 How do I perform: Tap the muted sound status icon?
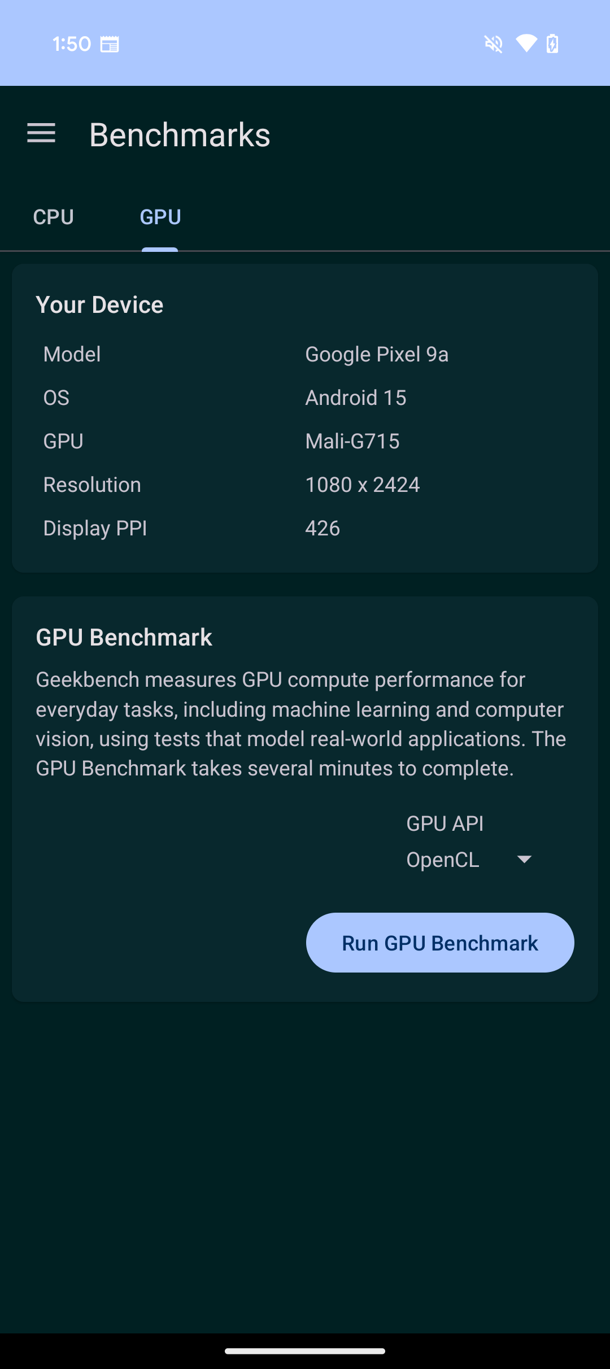(x=494, y=43)
